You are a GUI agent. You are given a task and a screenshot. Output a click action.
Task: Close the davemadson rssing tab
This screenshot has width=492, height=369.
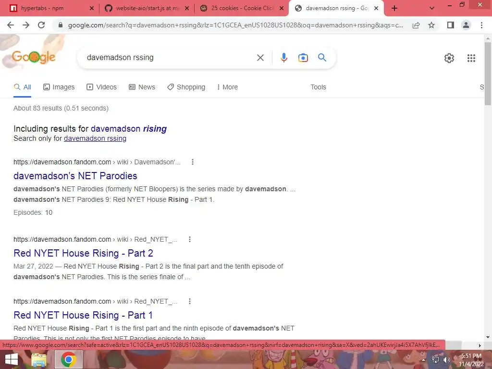[376, 9]
